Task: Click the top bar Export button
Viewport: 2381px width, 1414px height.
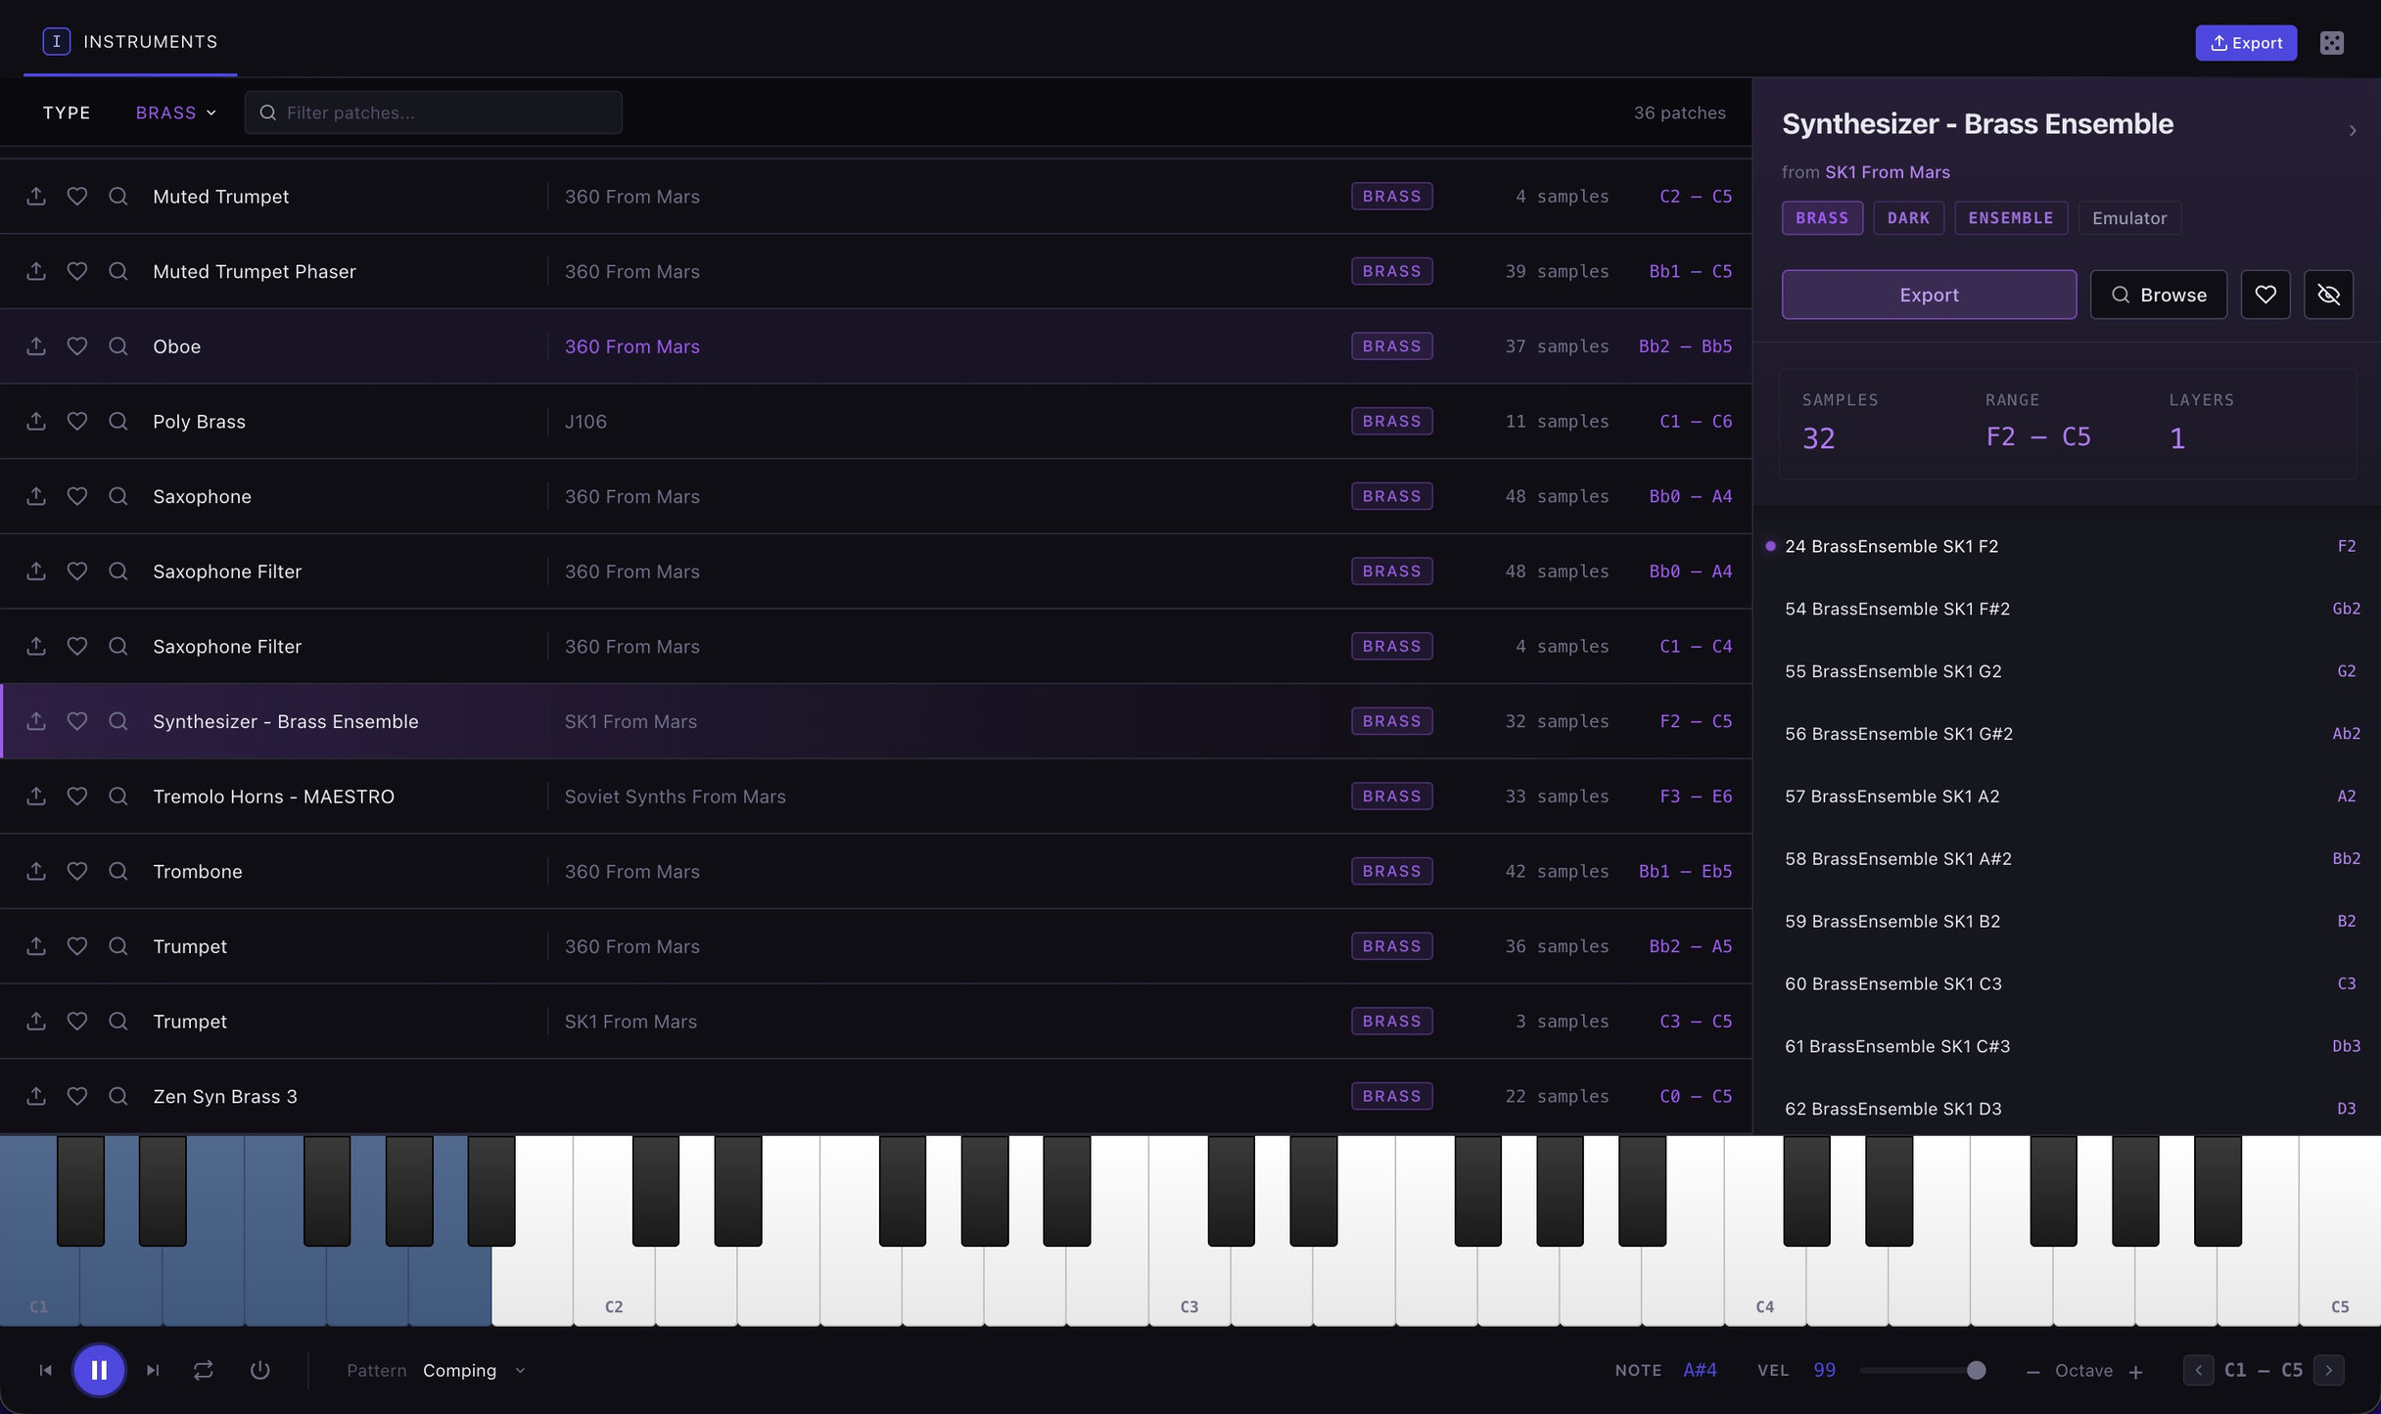Action: (2246, 43)
